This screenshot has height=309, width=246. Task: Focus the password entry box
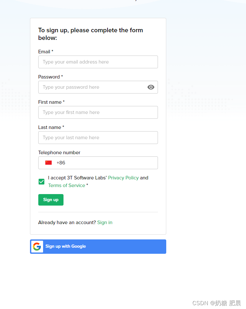[93, 87]
